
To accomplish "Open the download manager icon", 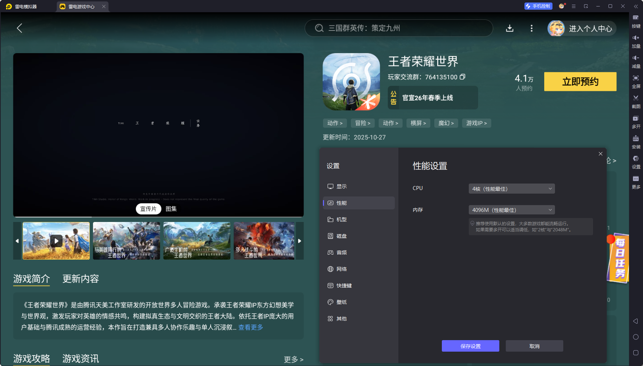I will [x=509, y=28].
